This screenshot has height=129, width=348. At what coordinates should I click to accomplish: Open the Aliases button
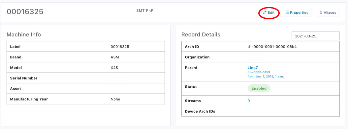tap(328, 12)
